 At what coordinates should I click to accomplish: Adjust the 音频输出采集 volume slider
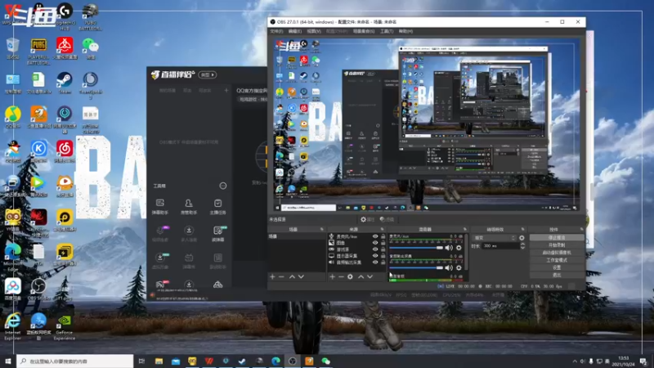pos(416,267)
